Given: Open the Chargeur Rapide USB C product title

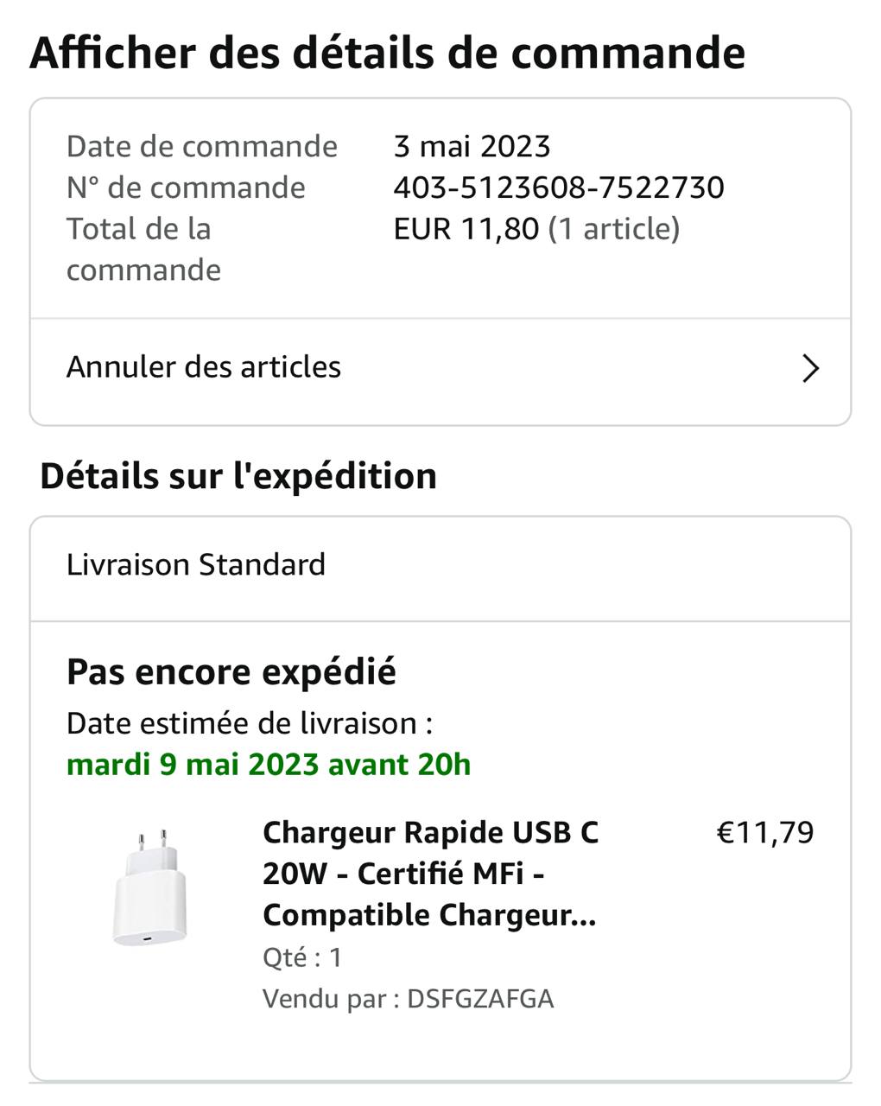Looking at the screenshot, I should (x=430, y=874).
